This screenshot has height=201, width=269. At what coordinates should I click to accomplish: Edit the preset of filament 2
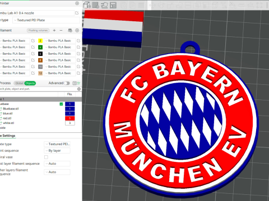tap(78, 41)
